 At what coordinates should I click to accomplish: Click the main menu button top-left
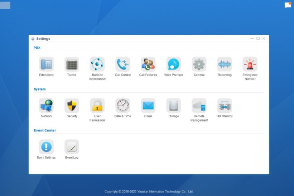click(5, 5)
